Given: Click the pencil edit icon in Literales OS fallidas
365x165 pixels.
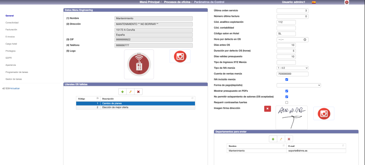Looking at the screenshot, I should point(130,92).
